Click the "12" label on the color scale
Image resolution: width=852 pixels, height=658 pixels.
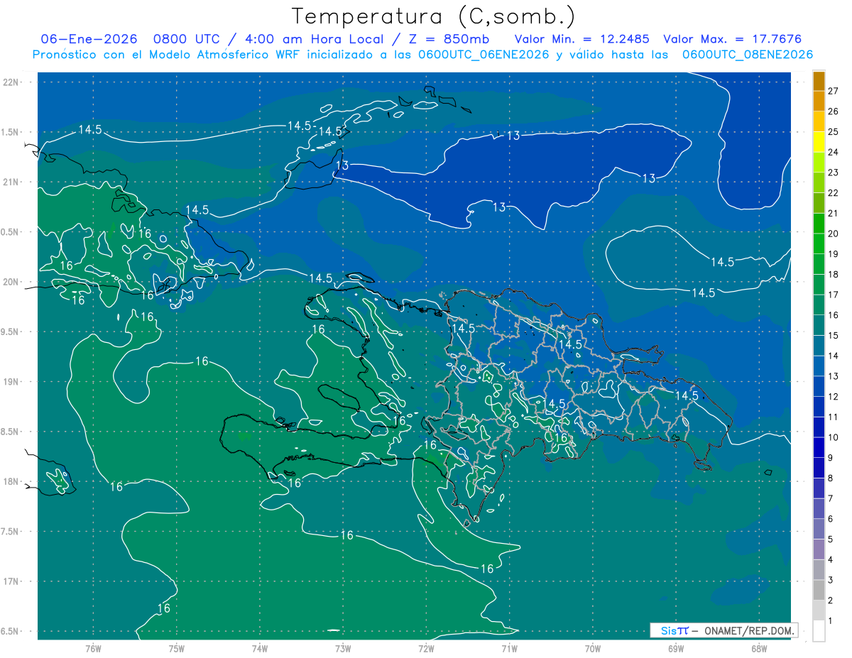pyautogui.click(x=834, y=397)
